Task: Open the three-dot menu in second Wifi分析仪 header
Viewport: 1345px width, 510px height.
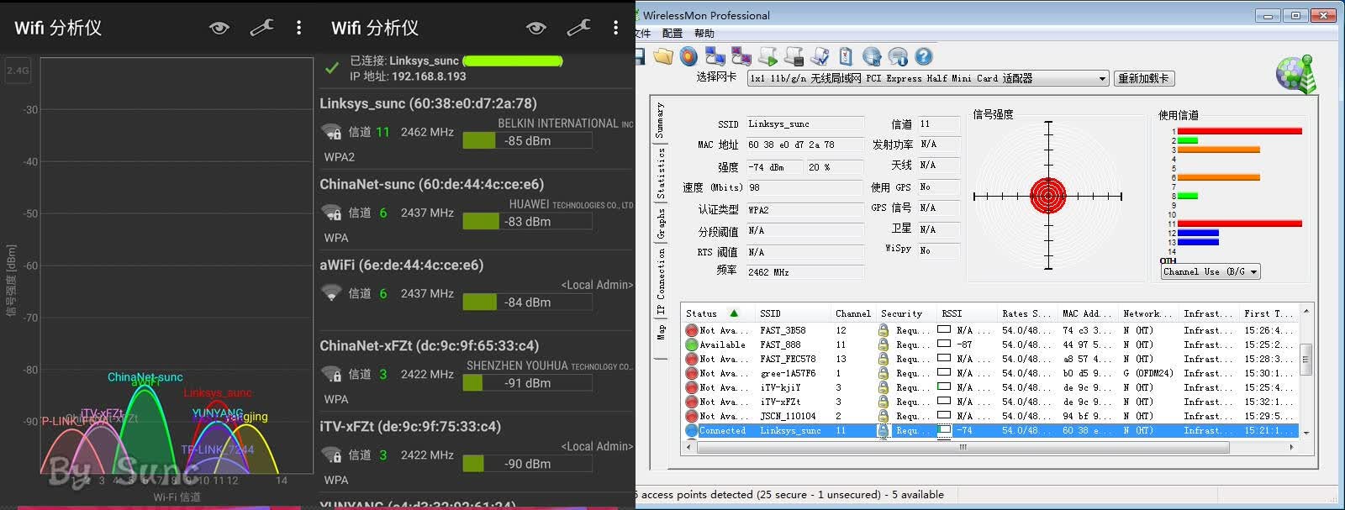Action: pos(616,28)
